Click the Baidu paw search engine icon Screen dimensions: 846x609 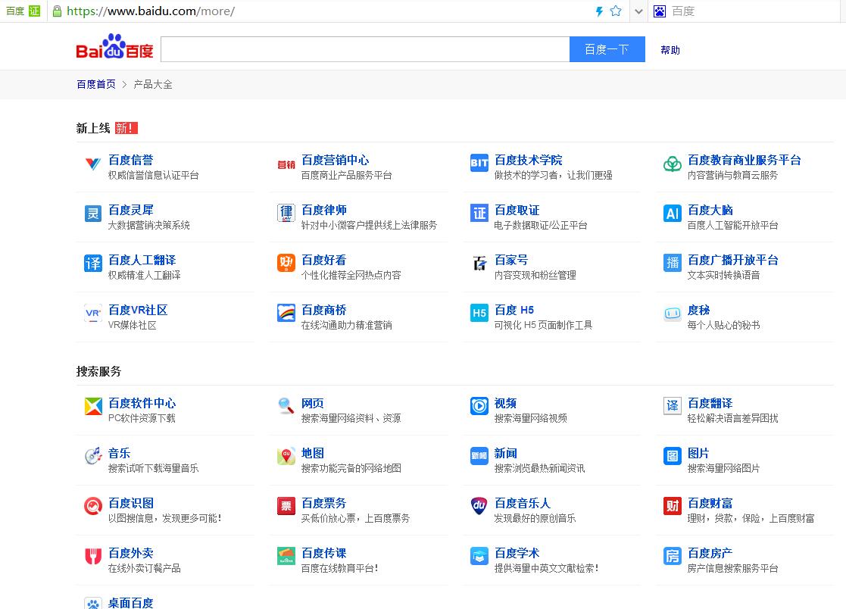(660, 11)
